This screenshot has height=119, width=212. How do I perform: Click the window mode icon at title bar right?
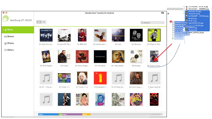pos(163,13)
